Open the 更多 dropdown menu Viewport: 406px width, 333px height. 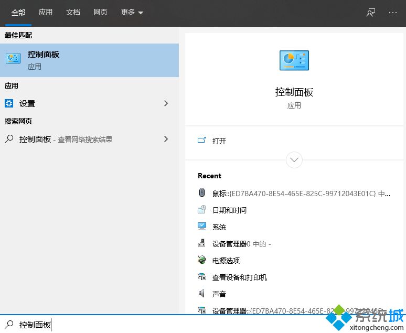point(132,12)
